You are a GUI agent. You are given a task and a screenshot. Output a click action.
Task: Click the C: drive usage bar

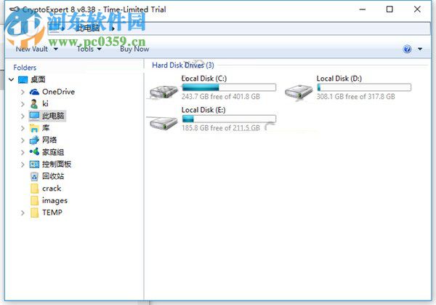coord(229,87)
